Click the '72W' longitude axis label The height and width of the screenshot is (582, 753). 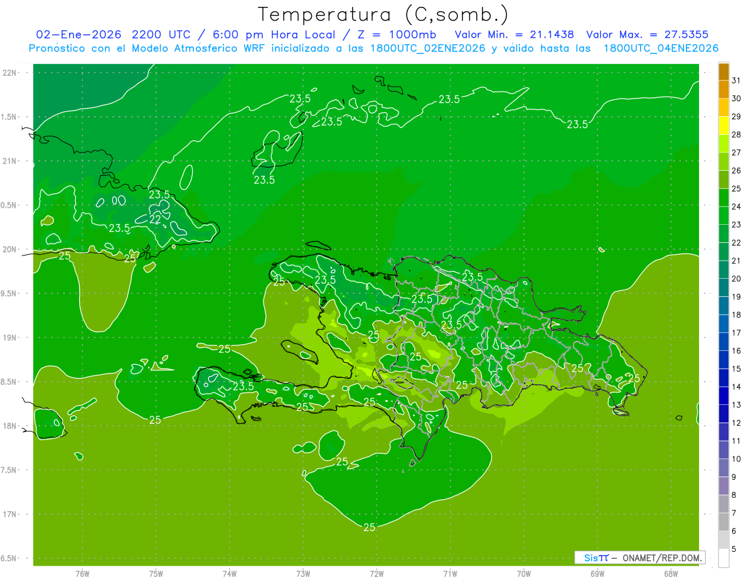pyautogui.click(x=377, y=573)
